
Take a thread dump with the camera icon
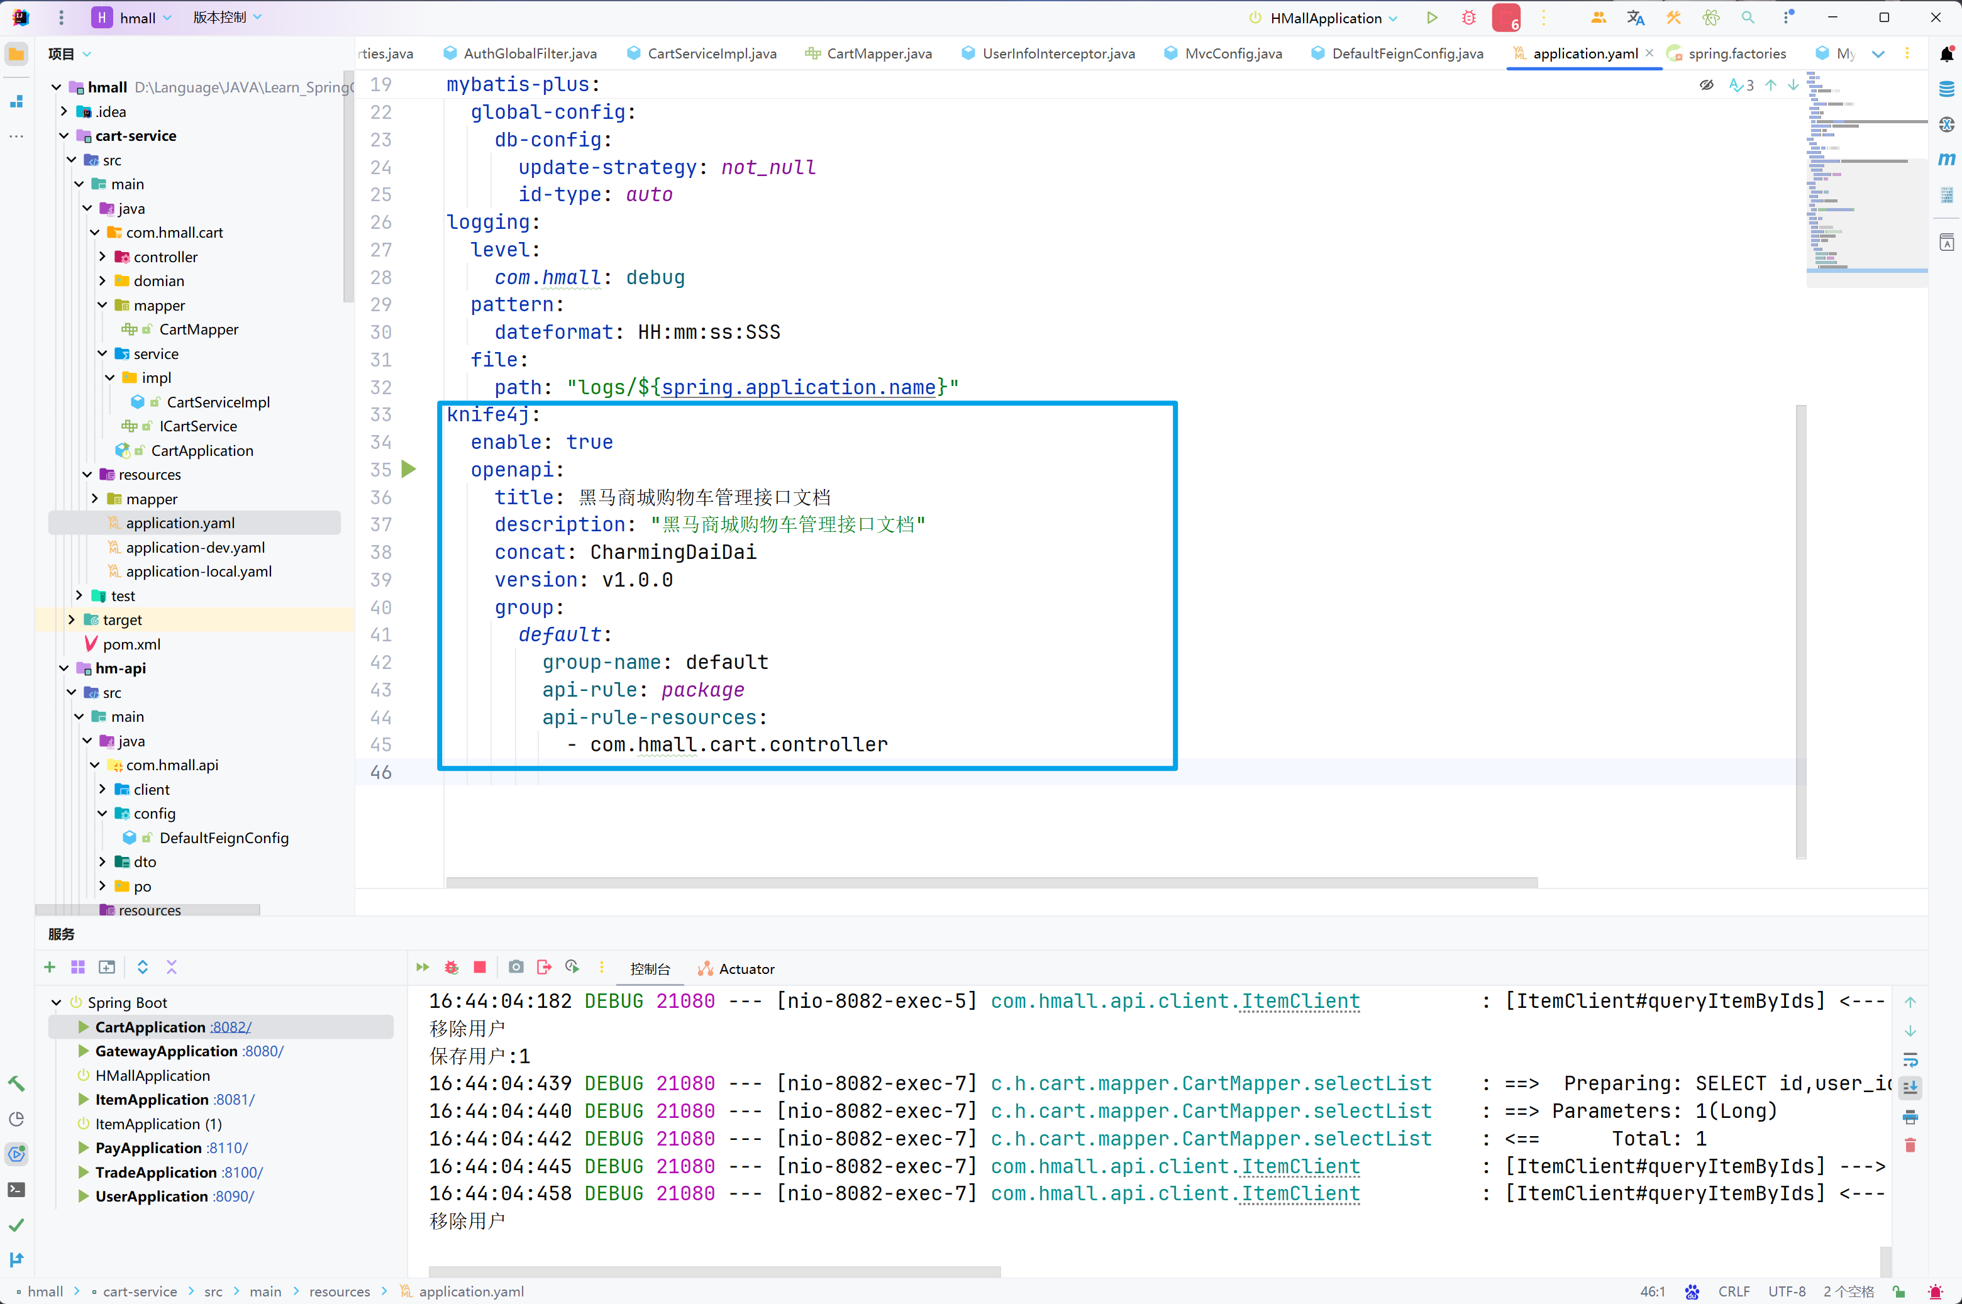(x=516, y=967)
